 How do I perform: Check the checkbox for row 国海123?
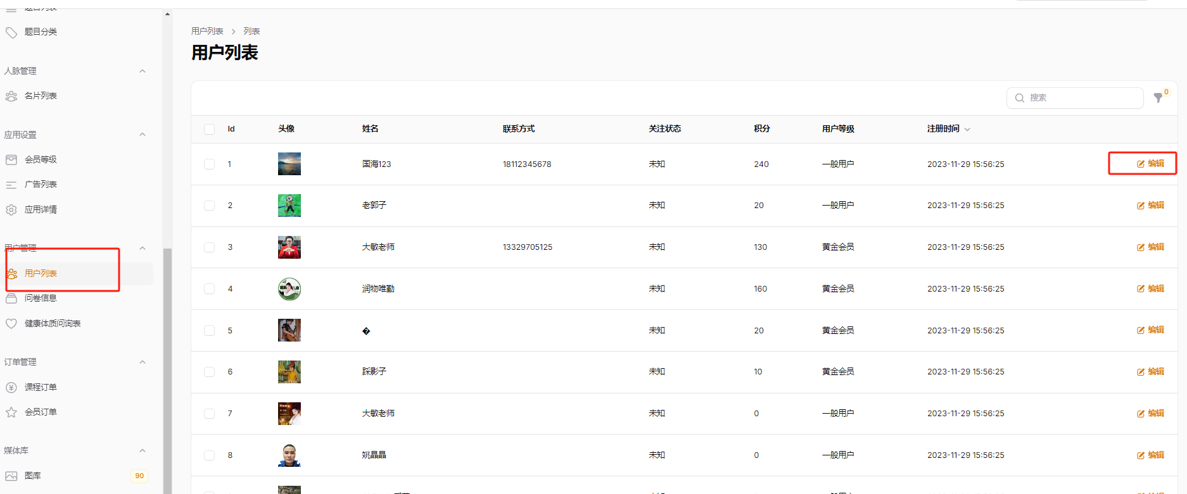210,164
